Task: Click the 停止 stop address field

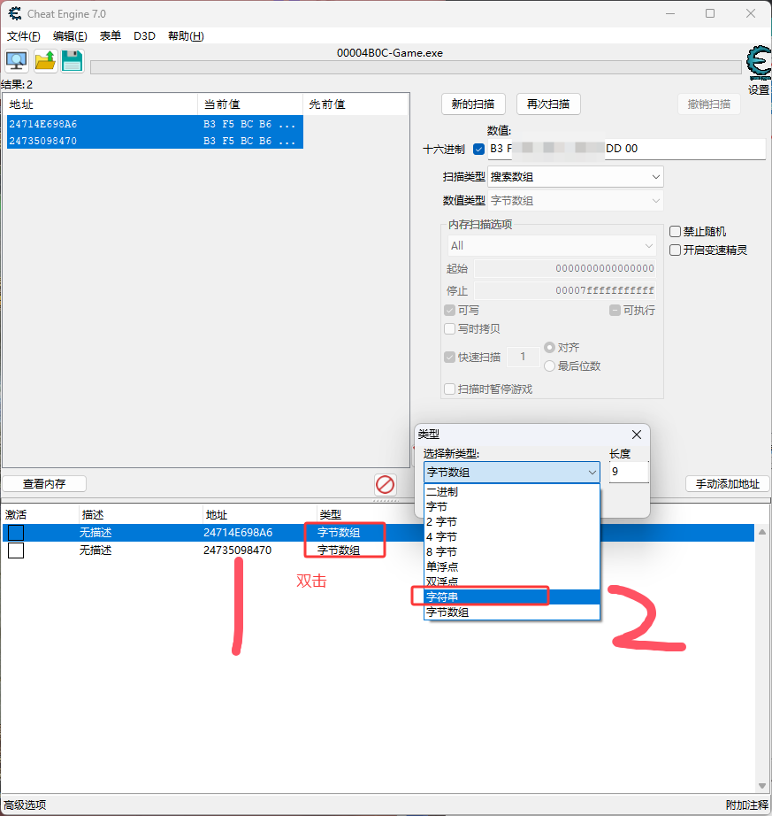Action: click(x=565, y=290)
